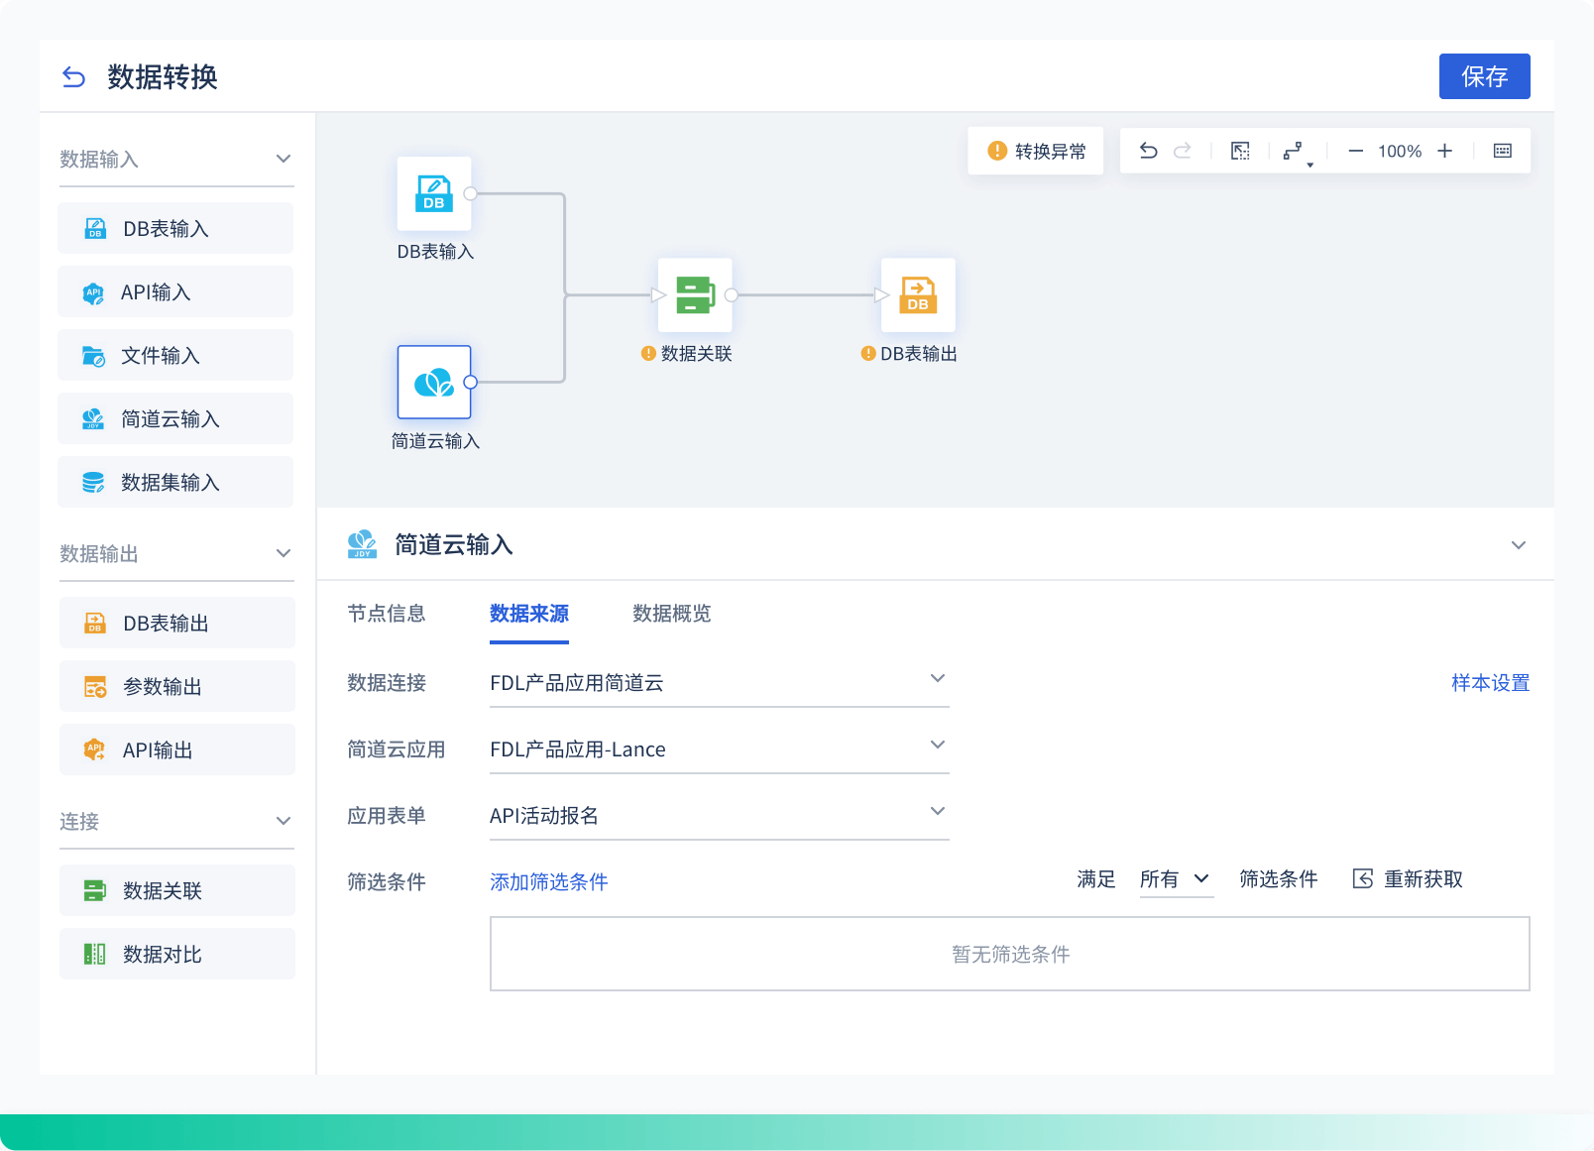
Task: Open the 所有 filter condition dropdown
Action: click(x=1176, y=878)
